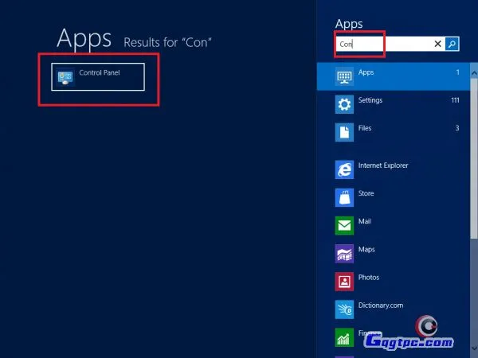Viewport: 478px width, 358px height.
Task: Select the Photos app icon
Action: [x=344, y=282]
